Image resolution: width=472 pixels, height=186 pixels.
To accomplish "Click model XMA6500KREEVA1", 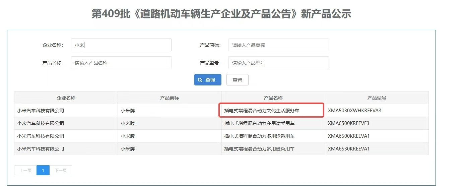I will [x=349, y=136].
